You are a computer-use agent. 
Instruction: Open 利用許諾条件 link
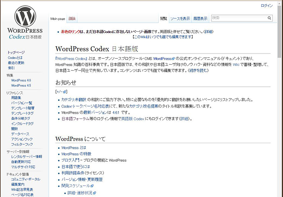(x=72, y=173)
